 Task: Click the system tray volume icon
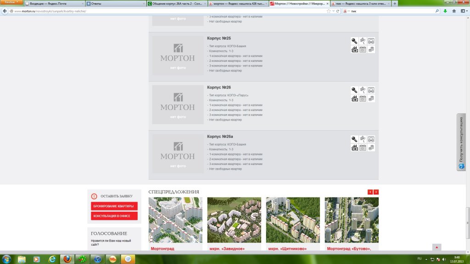pyautogui.click(x=444, y=259)
